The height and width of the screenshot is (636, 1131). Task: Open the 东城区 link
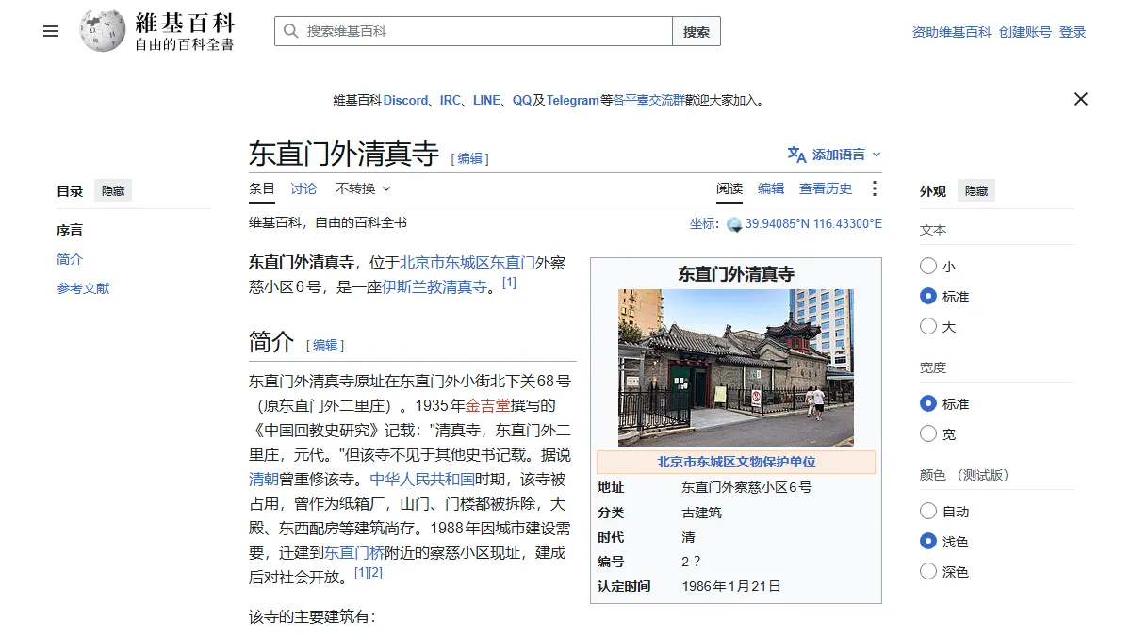coord(467,263)
